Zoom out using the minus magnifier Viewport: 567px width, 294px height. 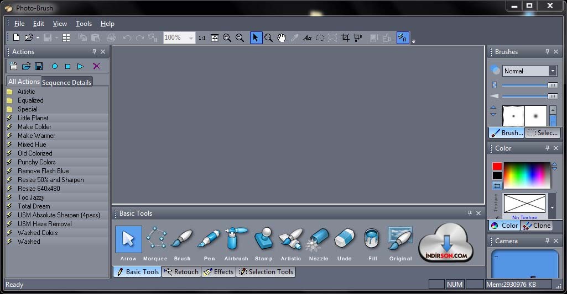pos(240,38)
